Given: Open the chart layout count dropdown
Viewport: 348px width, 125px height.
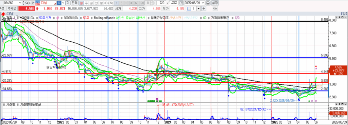Looking at the screenshot, I should click(x=198, y=8).
